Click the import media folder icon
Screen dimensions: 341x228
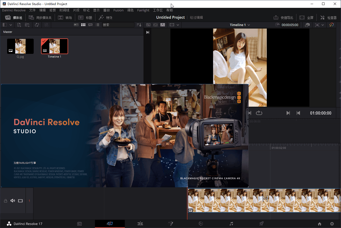pos(27,25)
